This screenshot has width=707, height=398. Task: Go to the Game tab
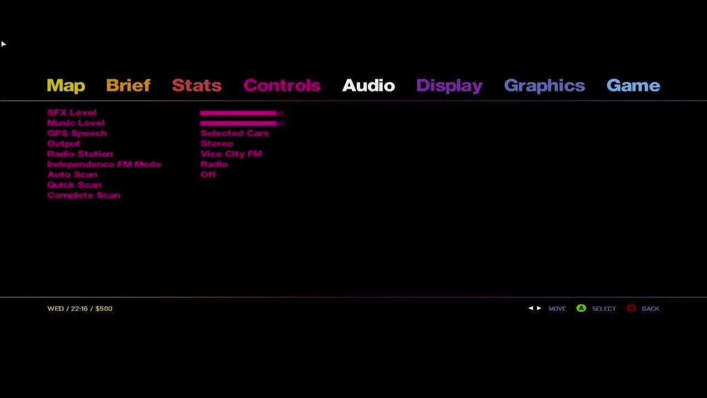633,85
